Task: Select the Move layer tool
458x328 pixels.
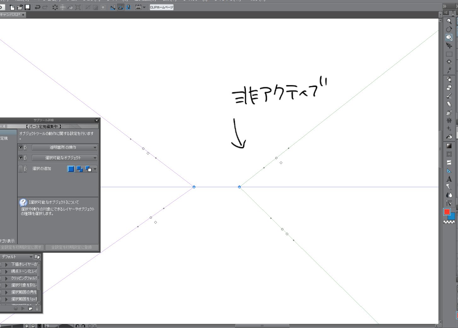Action: (449, 46)
